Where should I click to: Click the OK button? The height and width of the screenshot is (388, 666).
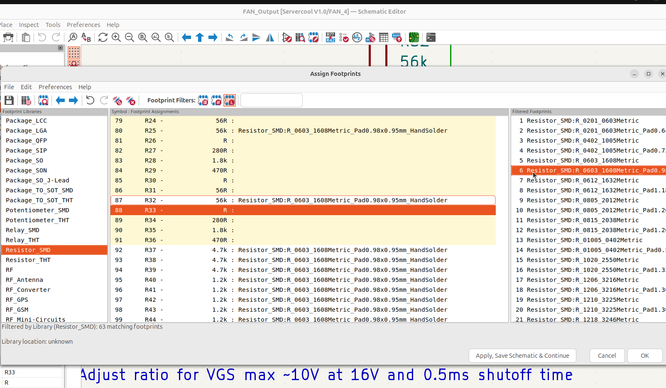pos(645,356)
